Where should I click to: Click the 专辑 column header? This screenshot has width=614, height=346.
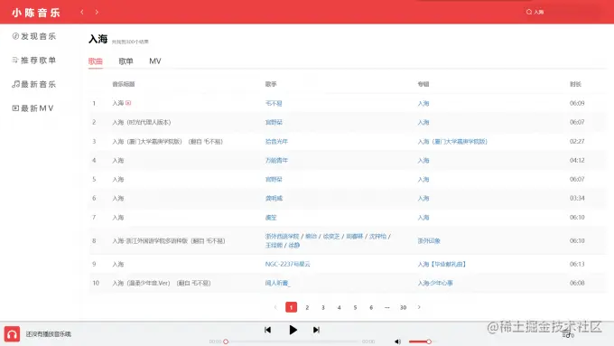(x=423, y=84)
